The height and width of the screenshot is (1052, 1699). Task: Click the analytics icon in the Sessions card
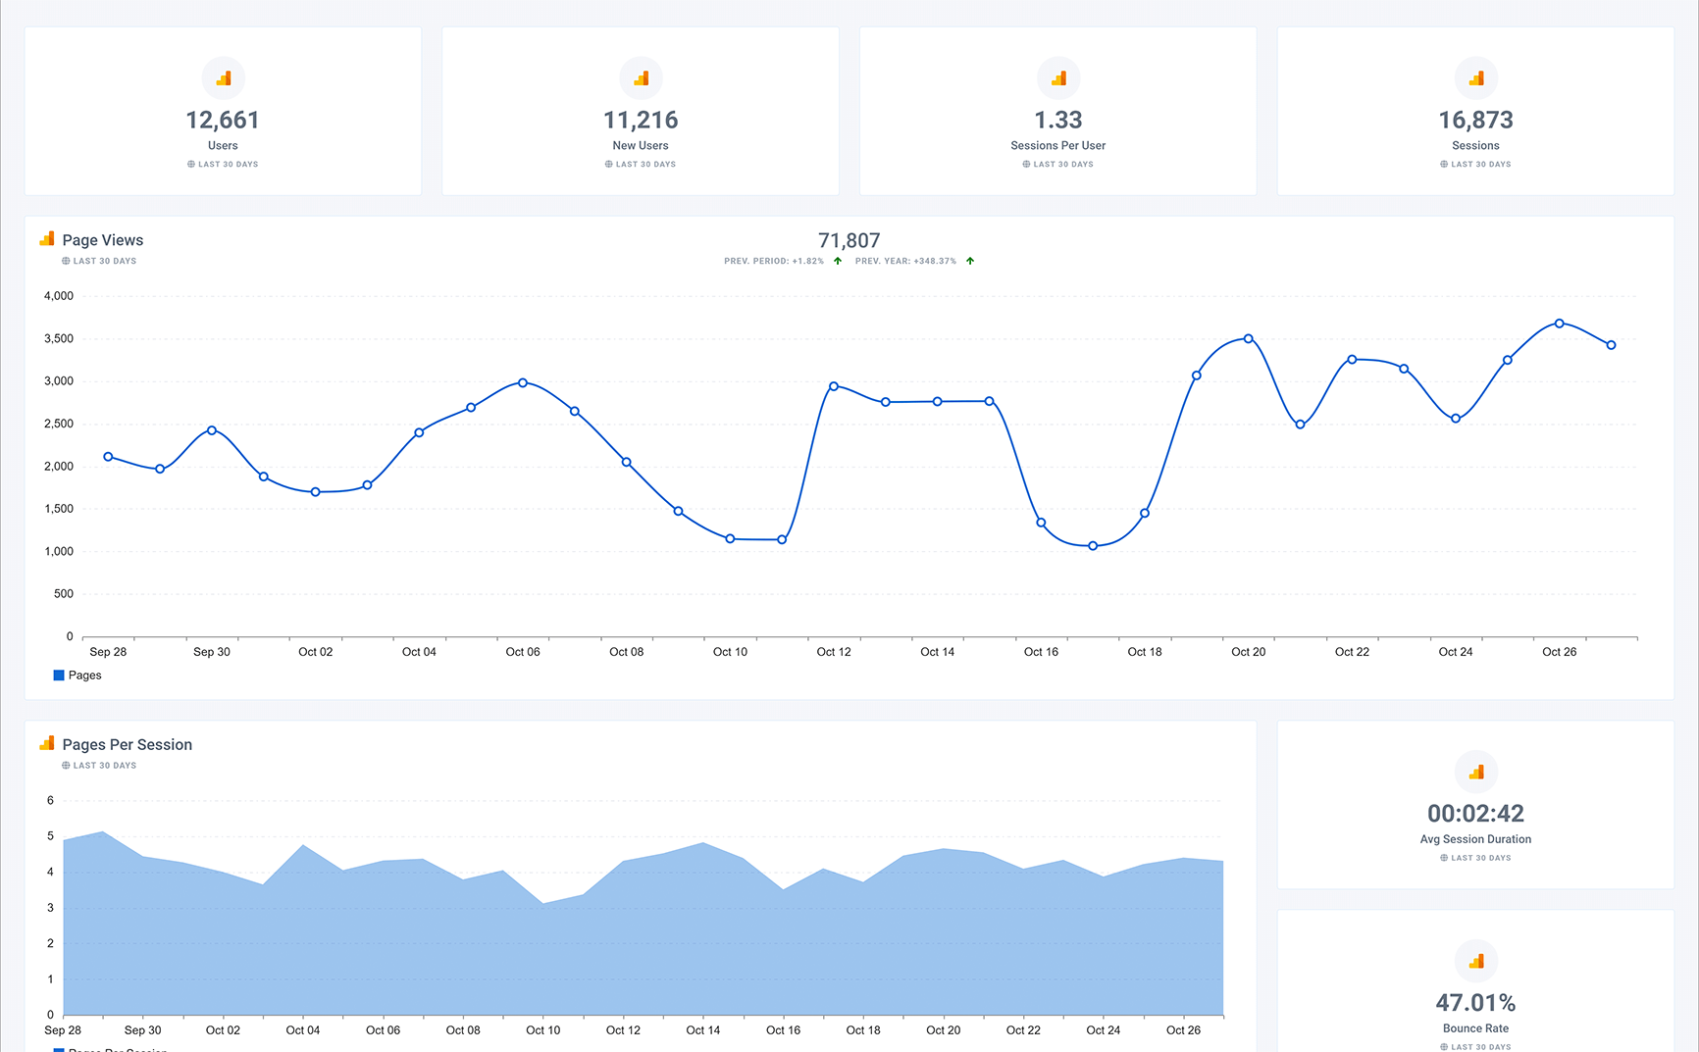[1475, 78]
